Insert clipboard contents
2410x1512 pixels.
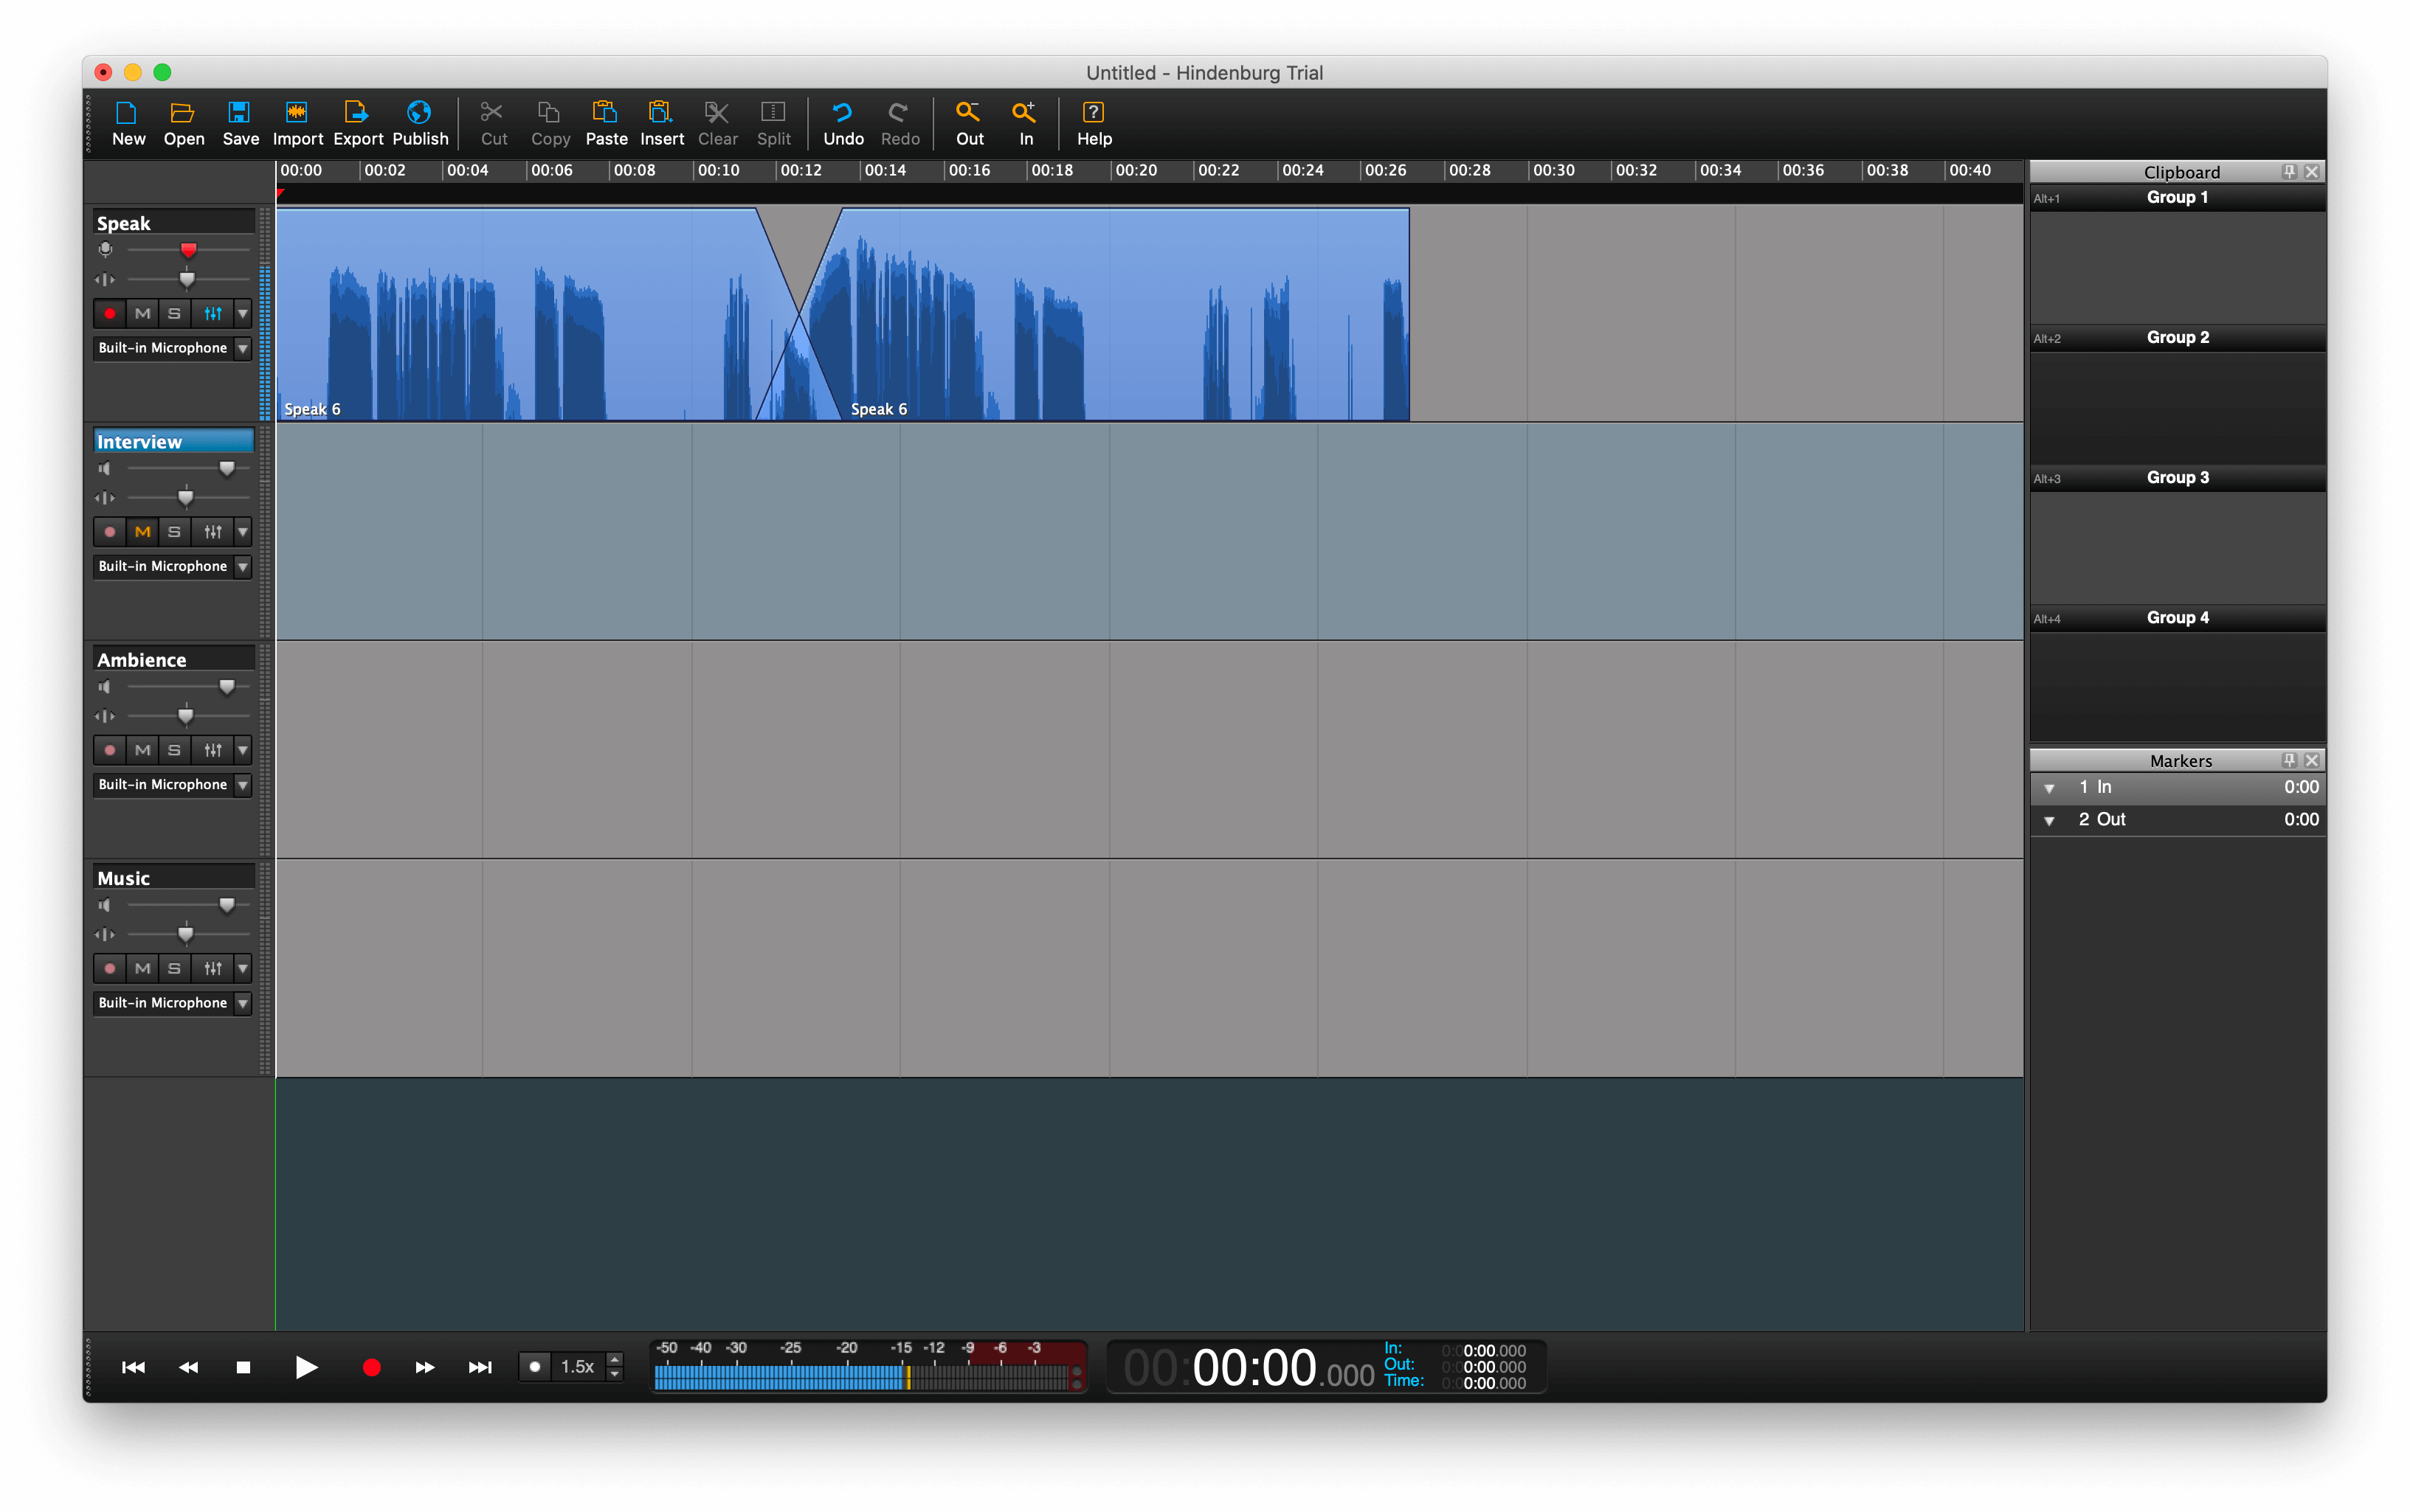coord(663,122)
